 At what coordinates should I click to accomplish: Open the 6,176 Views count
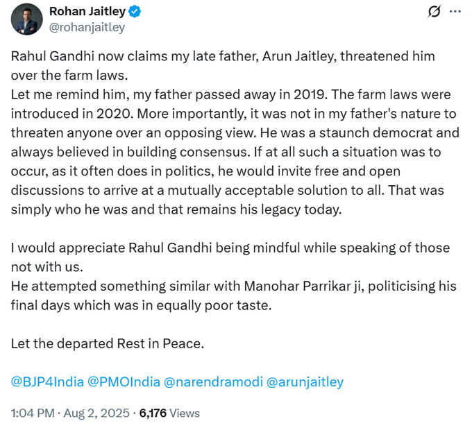tap(169, 413)
